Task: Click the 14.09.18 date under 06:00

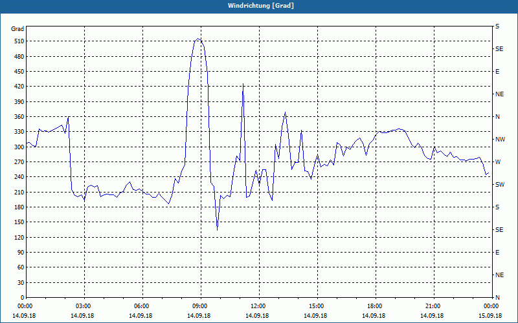Action: [x=141, y=316]
